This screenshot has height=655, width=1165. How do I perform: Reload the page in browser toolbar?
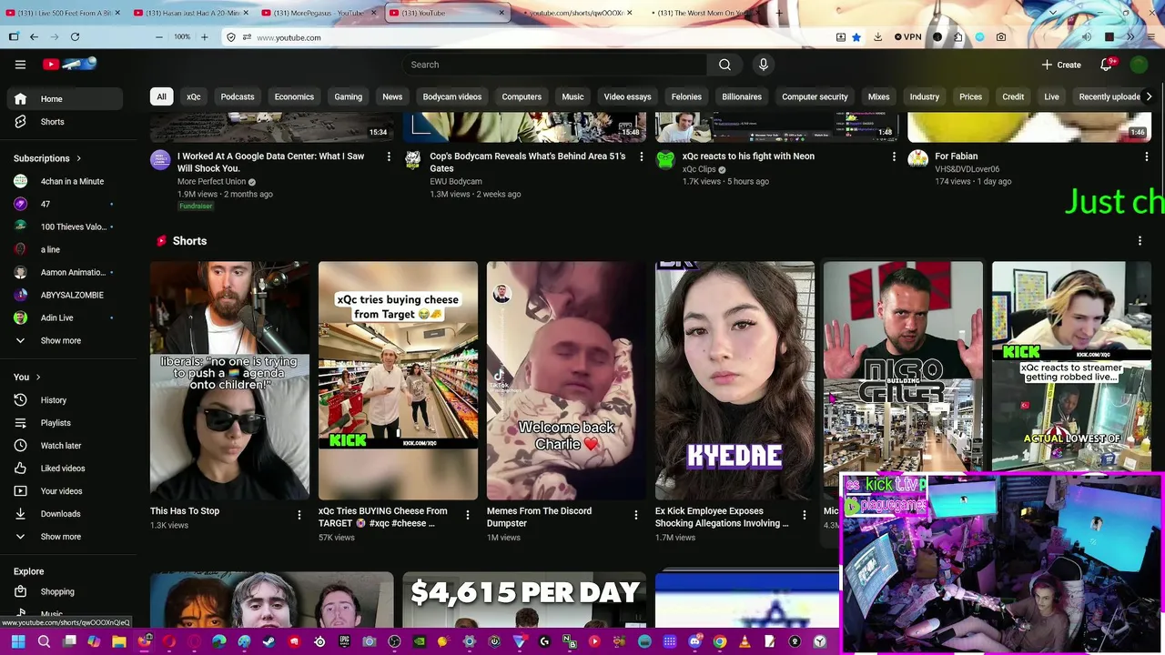(x=75, y=37)
